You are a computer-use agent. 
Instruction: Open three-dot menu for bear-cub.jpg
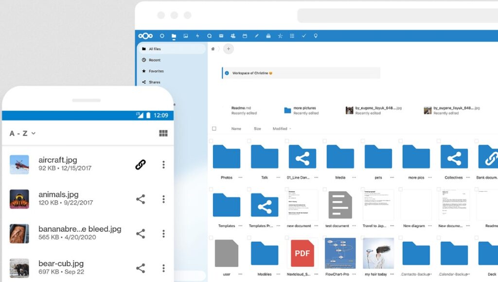[x=163, y=268]
